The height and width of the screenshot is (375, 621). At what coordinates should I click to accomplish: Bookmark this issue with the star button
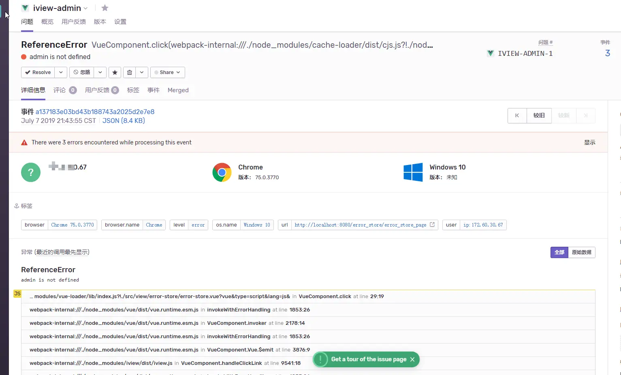coord(115,72)
